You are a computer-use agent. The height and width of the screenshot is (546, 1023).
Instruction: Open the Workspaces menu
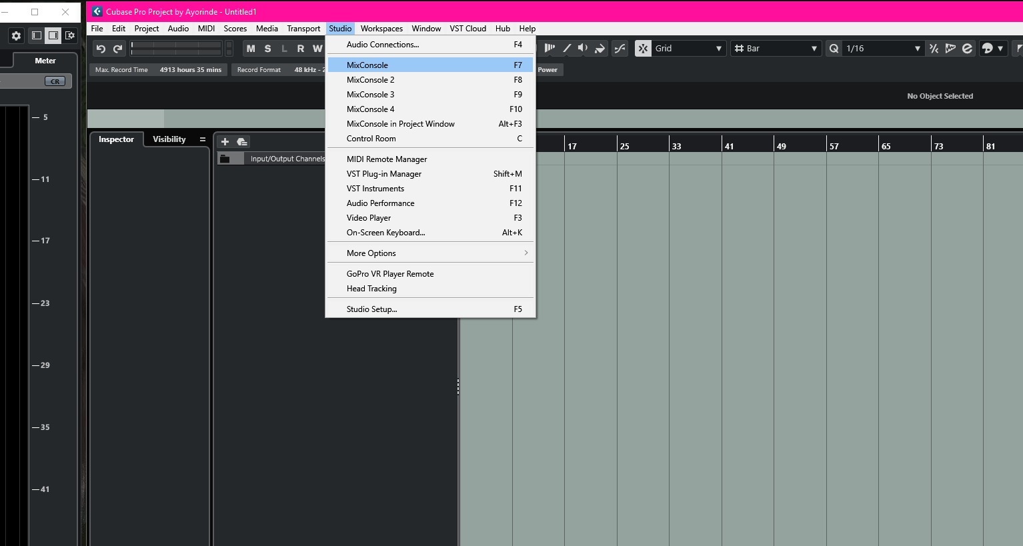[x=381, y=29]
